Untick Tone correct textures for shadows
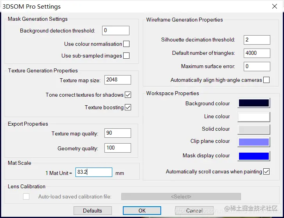The width and height of the screenshot is (284, 218). pyautogui.click(x=128, y=95)
